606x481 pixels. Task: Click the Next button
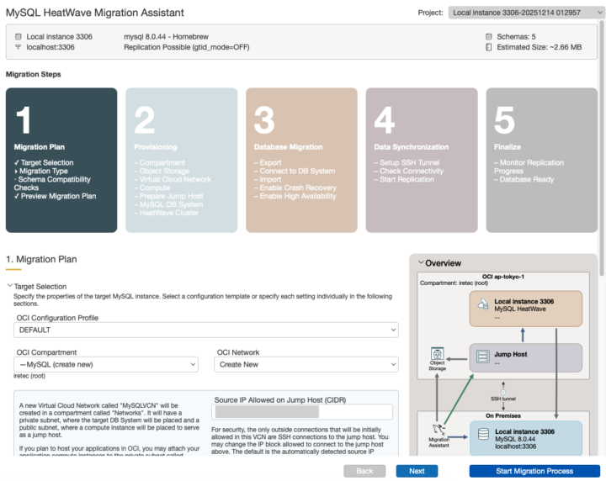417,471
